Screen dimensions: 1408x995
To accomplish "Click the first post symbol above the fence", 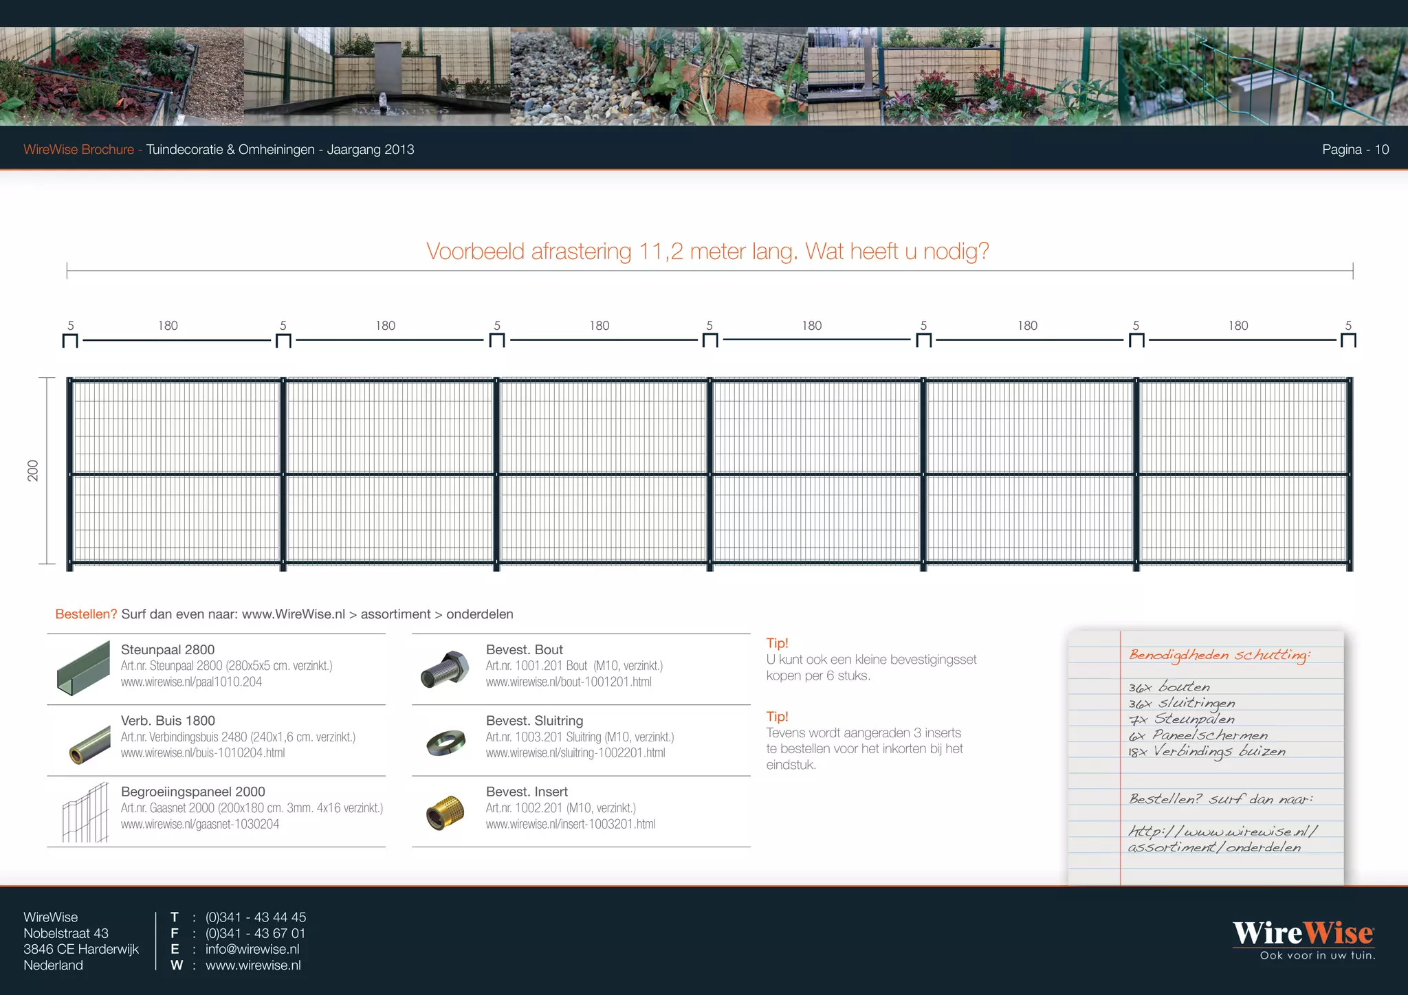I will (x=70, y=340).
